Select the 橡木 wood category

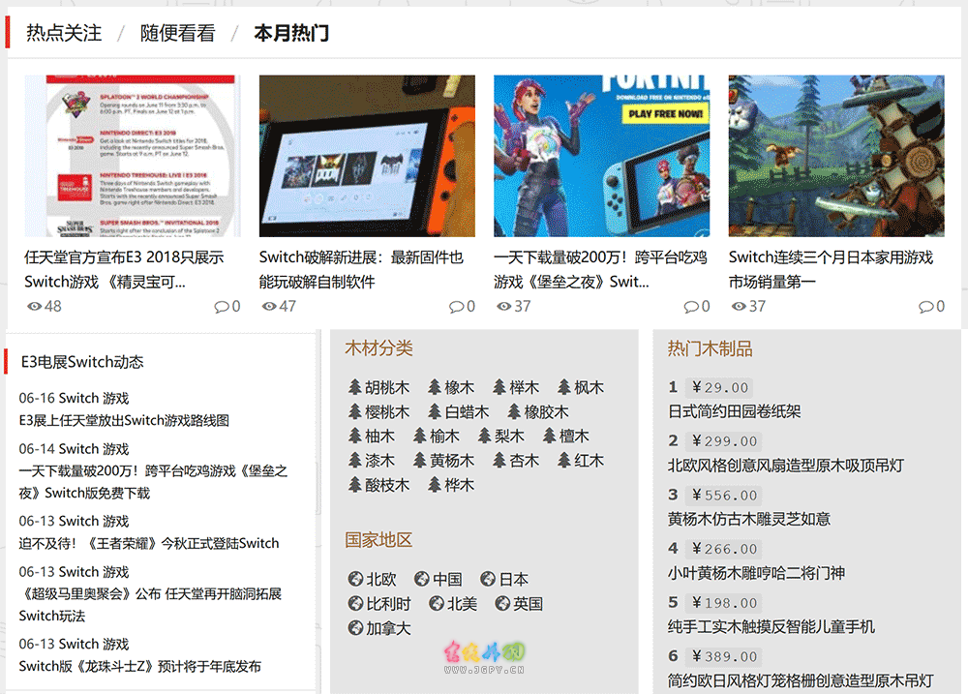tap(451, 388)
